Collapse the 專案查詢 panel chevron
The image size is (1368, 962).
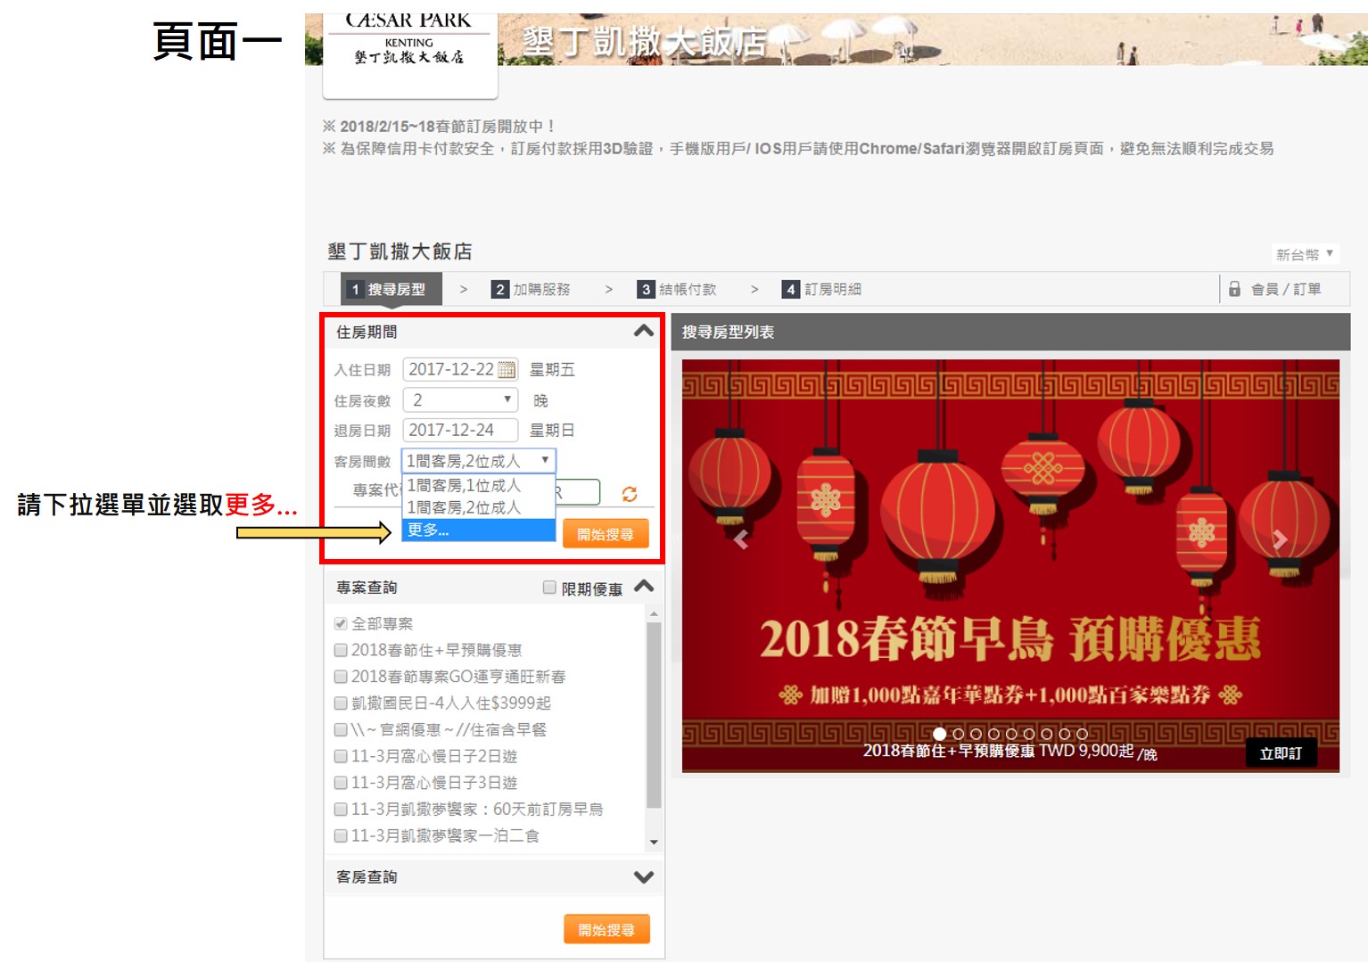click(643, 587)
